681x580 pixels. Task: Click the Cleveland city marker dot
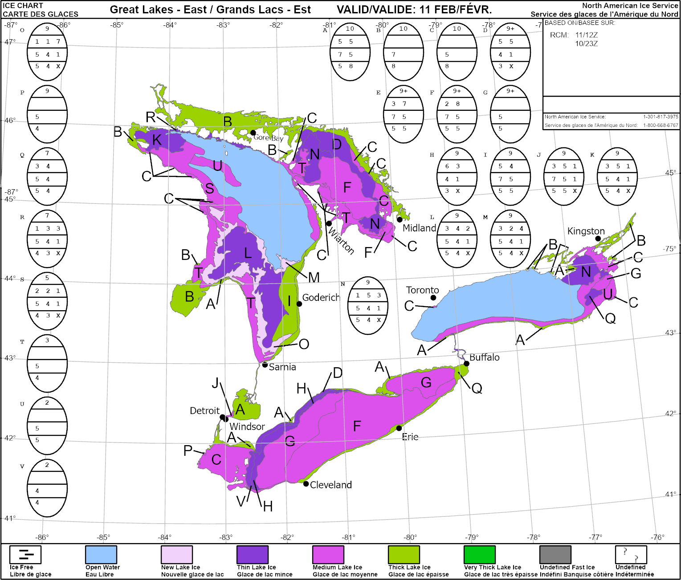point(306,484)
